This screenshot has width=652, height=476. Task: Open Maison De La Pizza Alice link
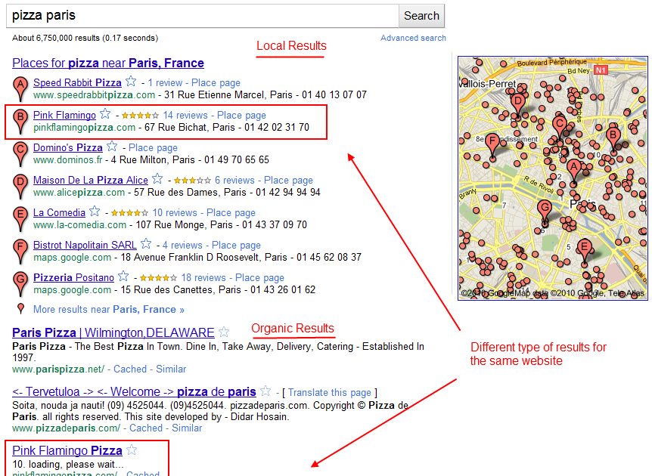91,180
